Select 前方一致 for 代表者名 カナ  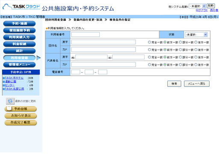coord(165,64)
